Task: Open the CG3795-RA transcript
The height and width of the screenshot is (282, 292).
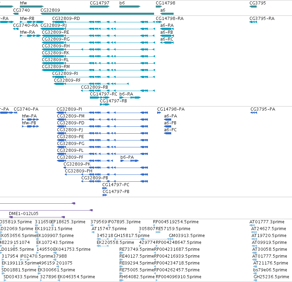Action: click(262, 19)
